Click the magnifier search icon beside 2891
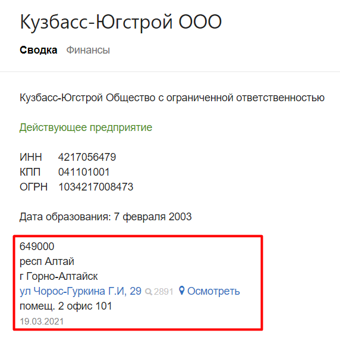 [149, 292]
